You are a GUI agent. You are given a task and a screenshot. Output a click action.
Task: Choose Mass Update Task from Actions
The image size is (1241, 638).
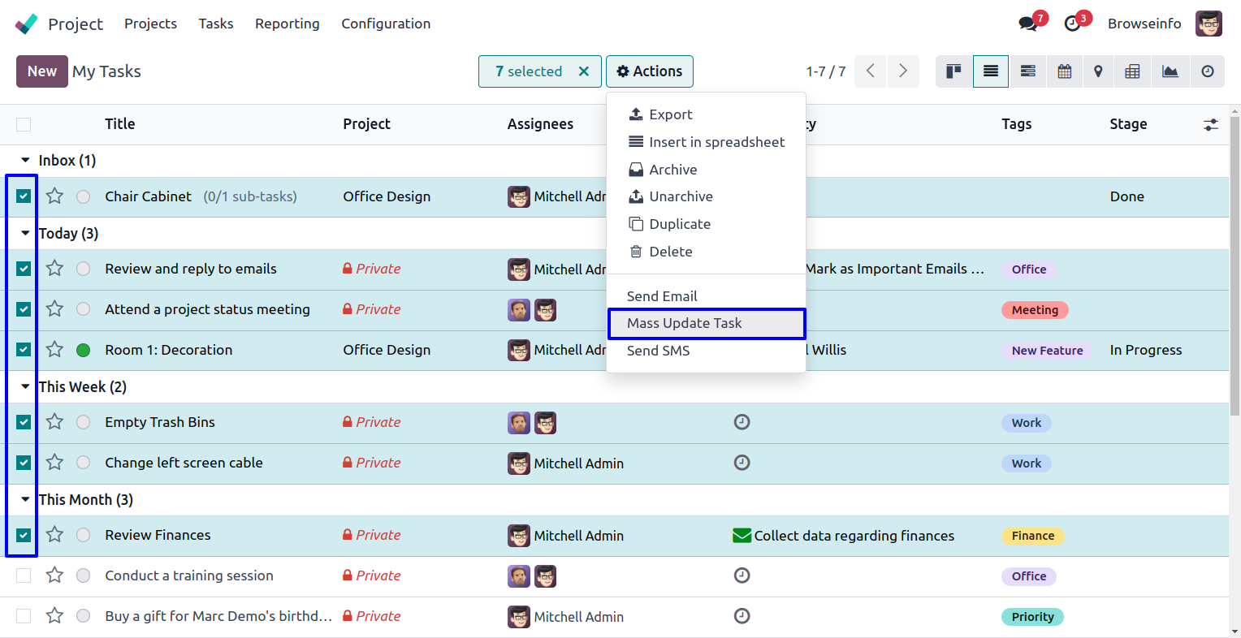click(684, 323)
